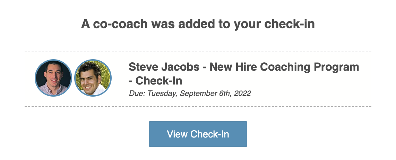Click the dashed divider above the avatars
The image size is (396, 160).
pos(198,52)
